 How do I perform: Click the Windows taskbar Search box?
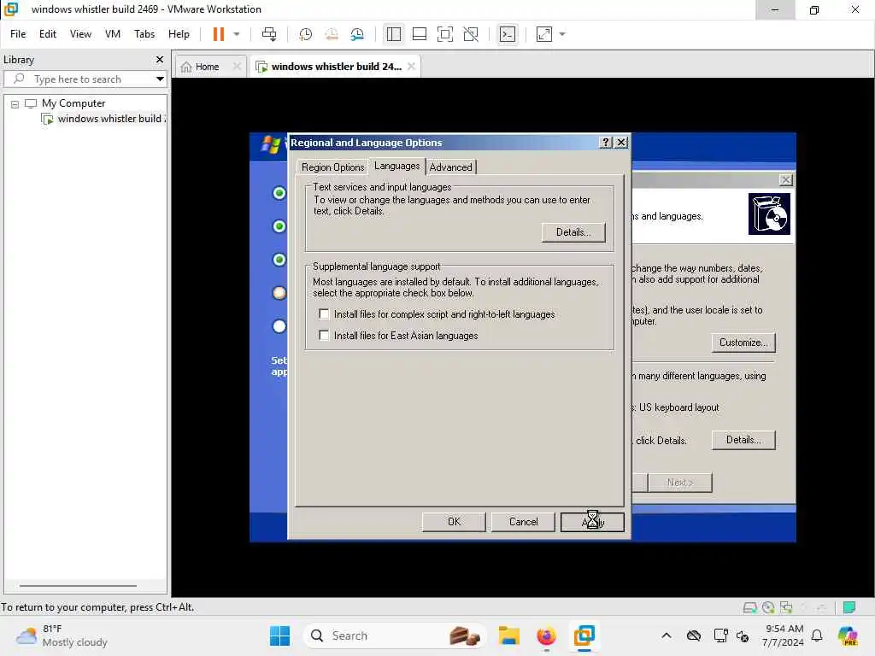tap(394, 635)
